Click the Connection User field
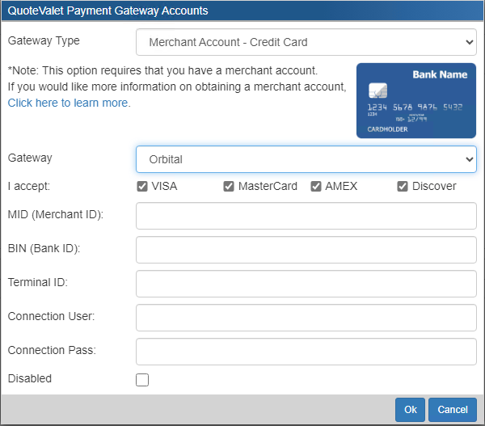The width and height of the screenshot is (485, 426). coord(306,318)
